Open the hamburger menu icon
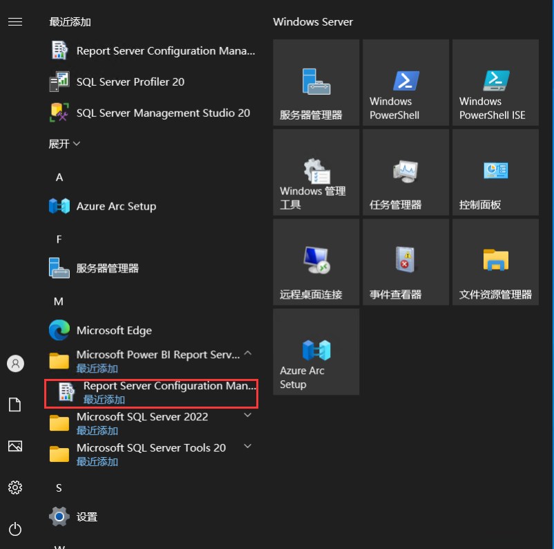The width and height of the screenshot is (554, 549). pos(15,22)
